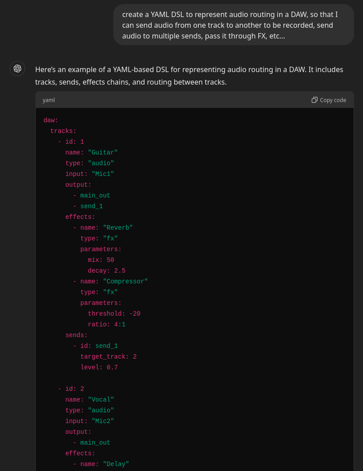Click the "level: 0.7" send line
Viewport: 363px width, 471px height.
click(99, 368)
